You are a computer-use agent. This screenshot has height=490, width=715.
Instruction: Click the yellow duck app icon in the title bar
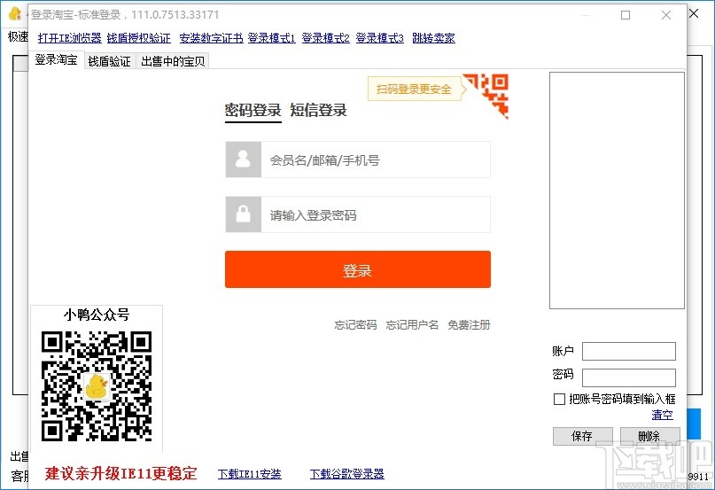pyautogui.click(x=15, y=13)
